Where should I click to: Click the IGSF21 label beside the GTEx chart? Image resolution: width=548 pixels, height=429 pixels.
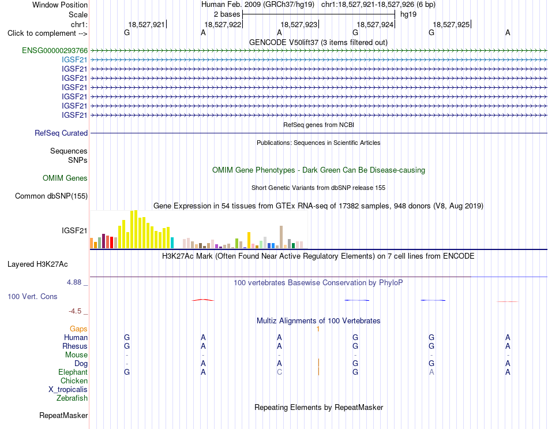[x=74, y=230]
